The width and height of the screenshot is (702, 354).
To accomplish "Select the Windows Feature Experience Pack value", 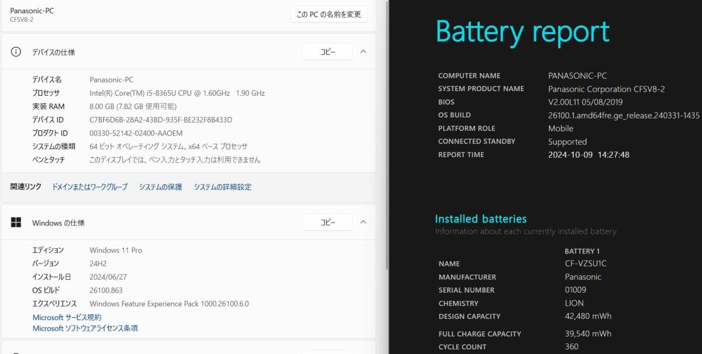I will pos(169,304).
